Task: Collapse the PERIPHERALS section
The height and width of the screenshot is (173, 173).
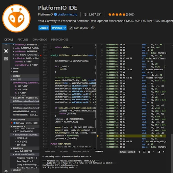Action: 25,126
